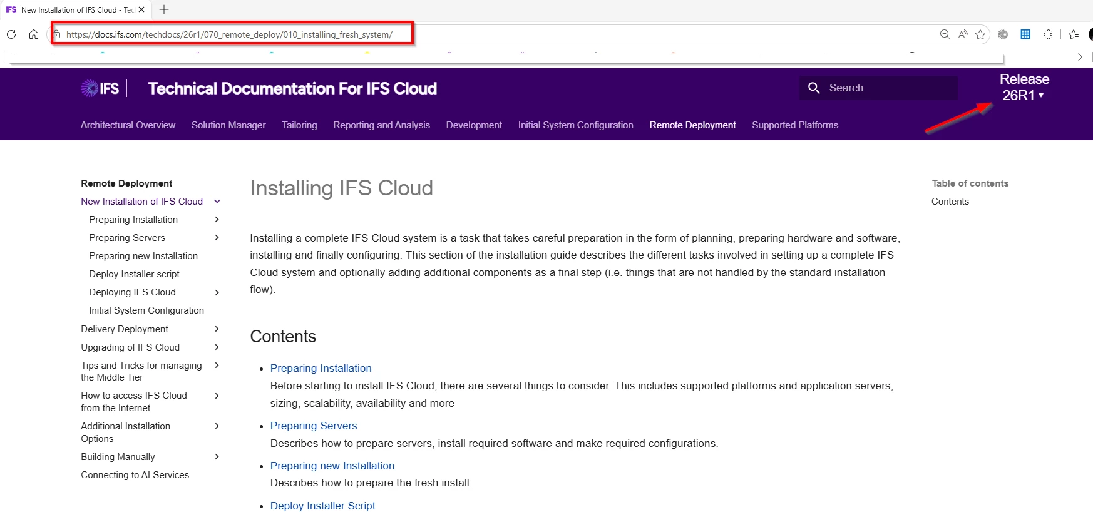The height and width of the screenshot is (512, 1093).
Task: Expand chevron beside Building Manually
Action: pos(217,457)
